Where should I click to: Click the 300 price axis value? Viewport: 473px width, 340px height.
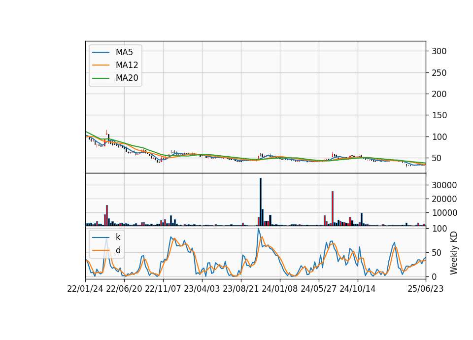tap(439, 51)
